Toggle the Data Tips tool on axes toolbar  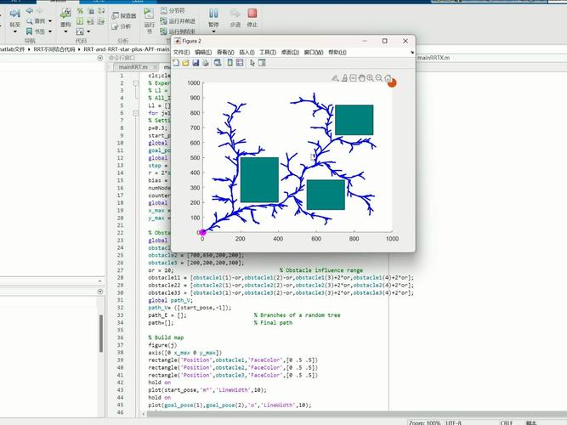pos(354,77)
